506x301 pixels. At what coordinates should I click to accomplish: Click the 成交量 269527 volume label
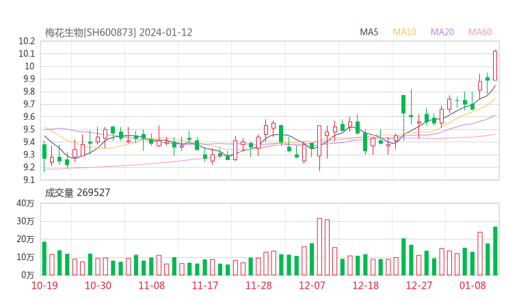point(77,193)
